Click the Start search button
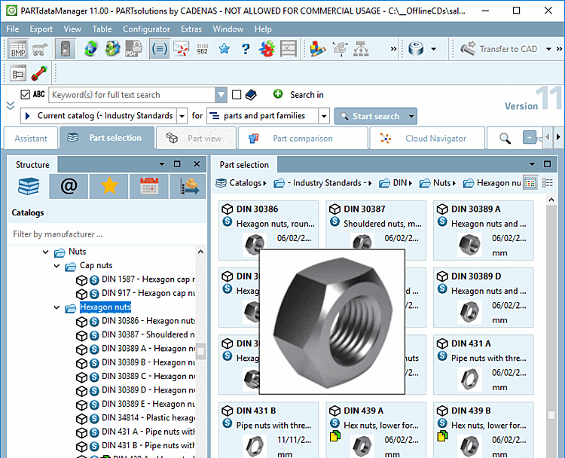 pyautogui.click(x=369, y=116)
